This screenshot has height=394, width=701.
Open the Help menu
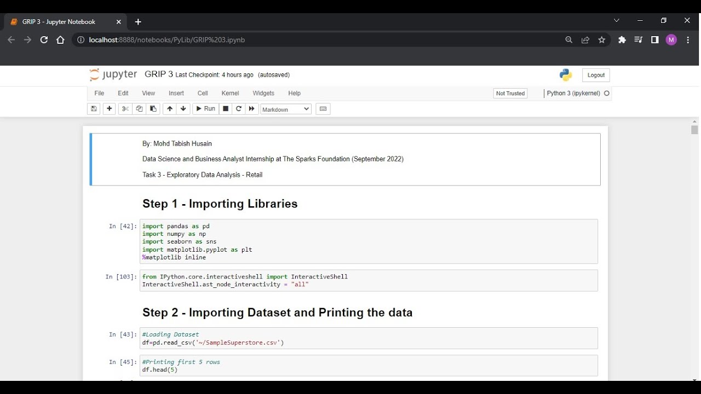pyautogui.click(x=295, y=94)
